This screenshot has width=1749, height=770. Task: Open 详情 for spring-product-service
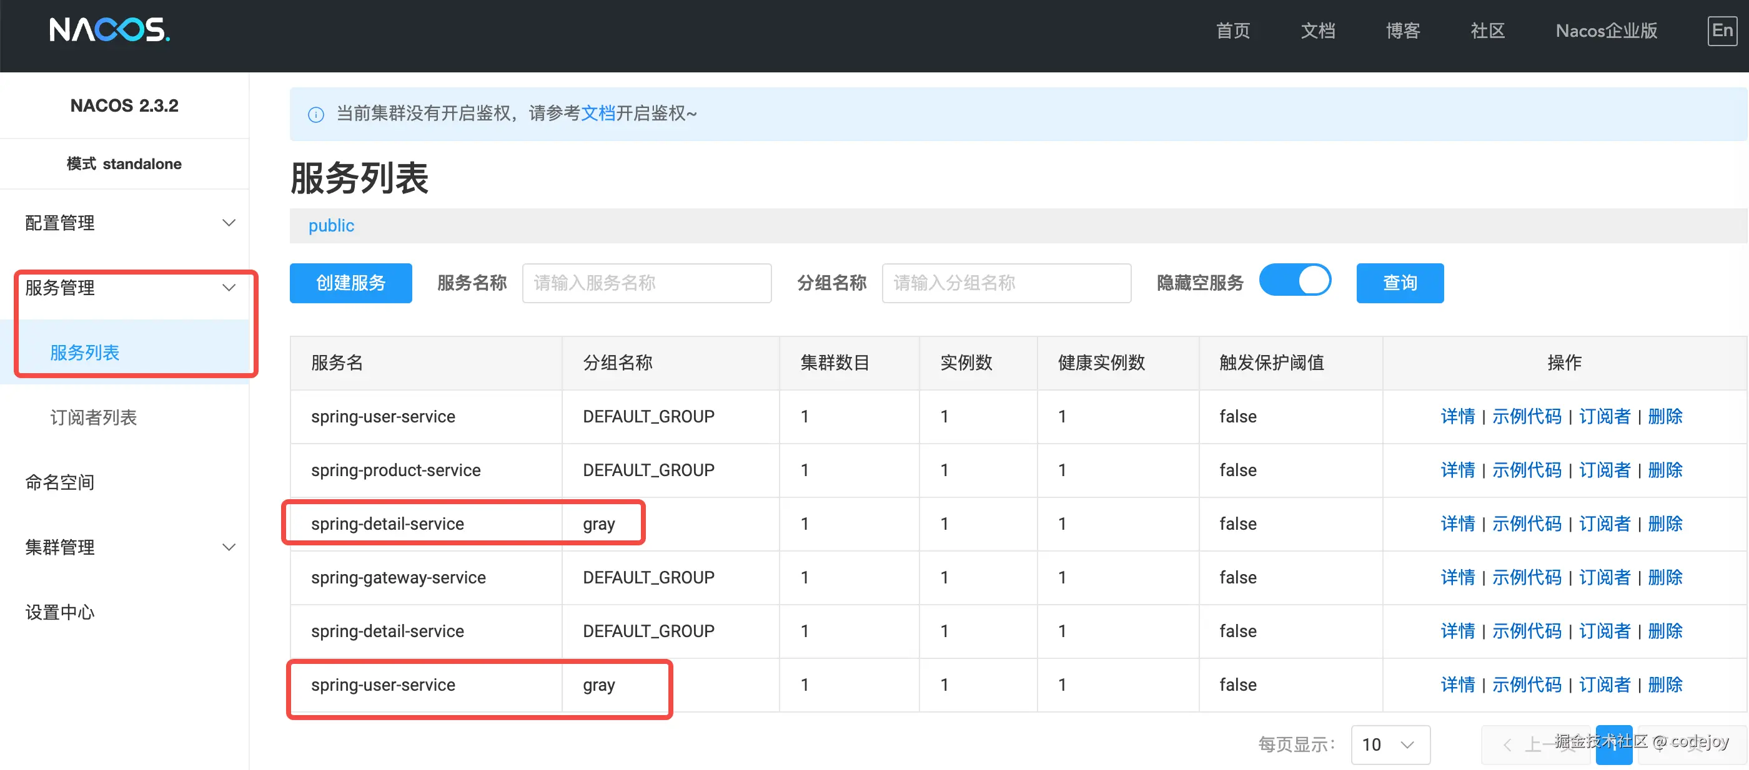(x=1457, y=470)
